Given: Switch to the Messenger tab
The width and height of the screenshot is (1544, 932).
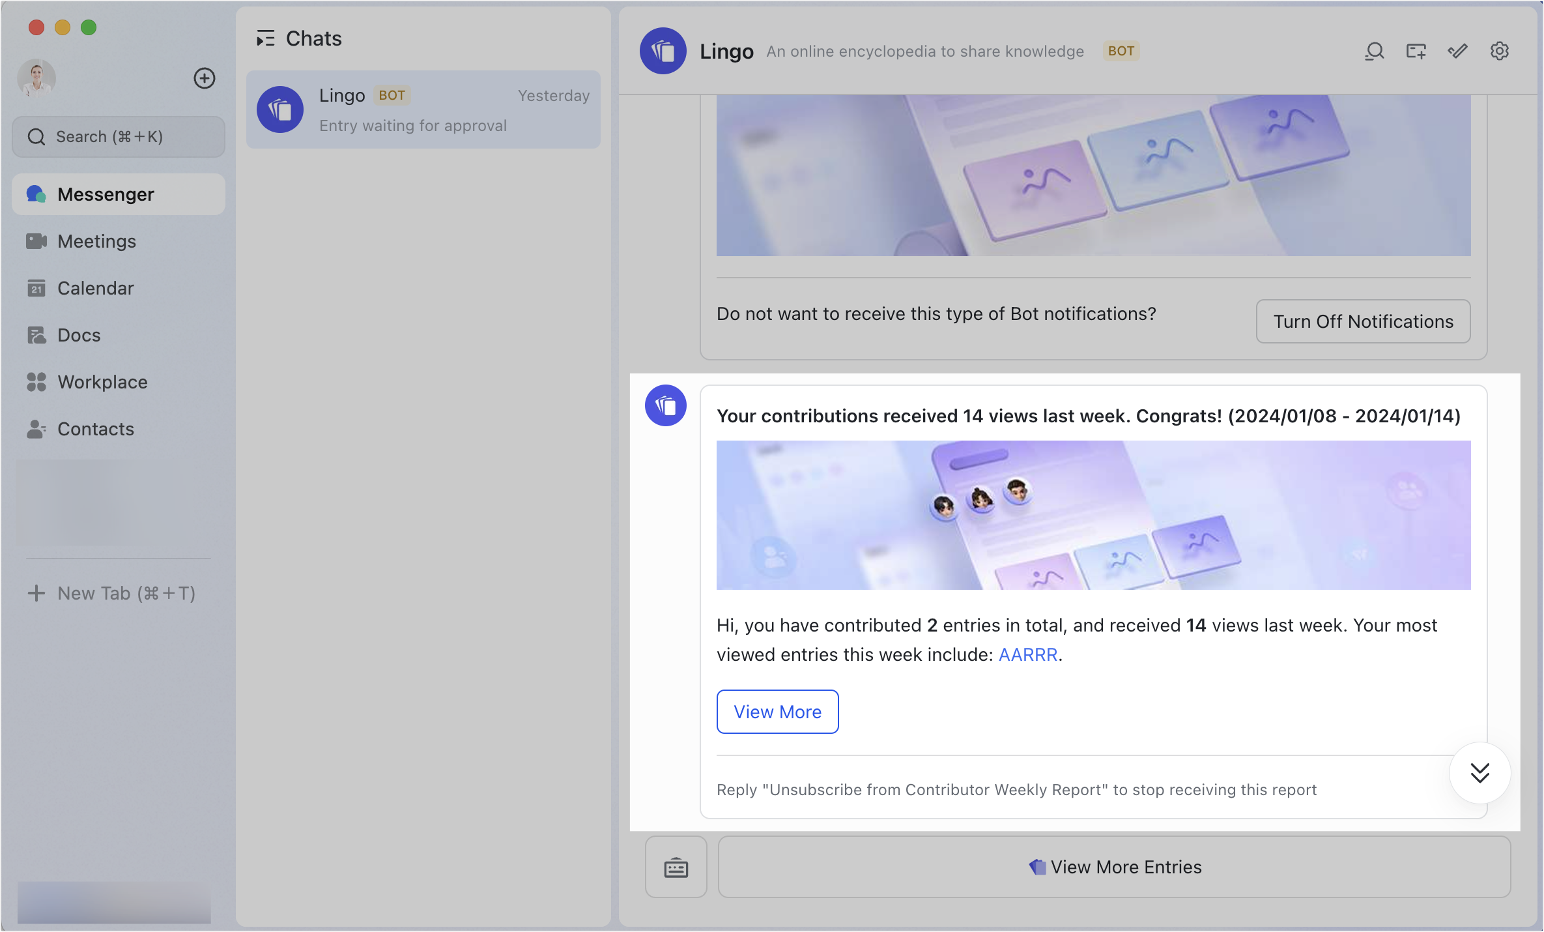Looking at the screenshot, I should point(105,194).
